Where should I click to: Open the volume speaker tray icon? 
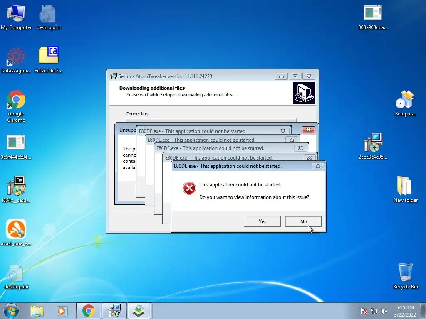click(384, 311)
